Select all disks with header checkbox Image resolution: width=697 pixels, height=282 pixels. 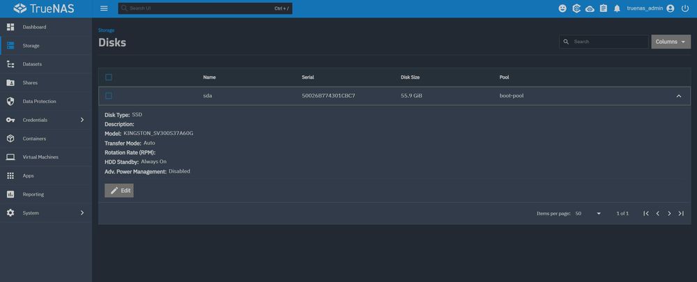[109, 77]
